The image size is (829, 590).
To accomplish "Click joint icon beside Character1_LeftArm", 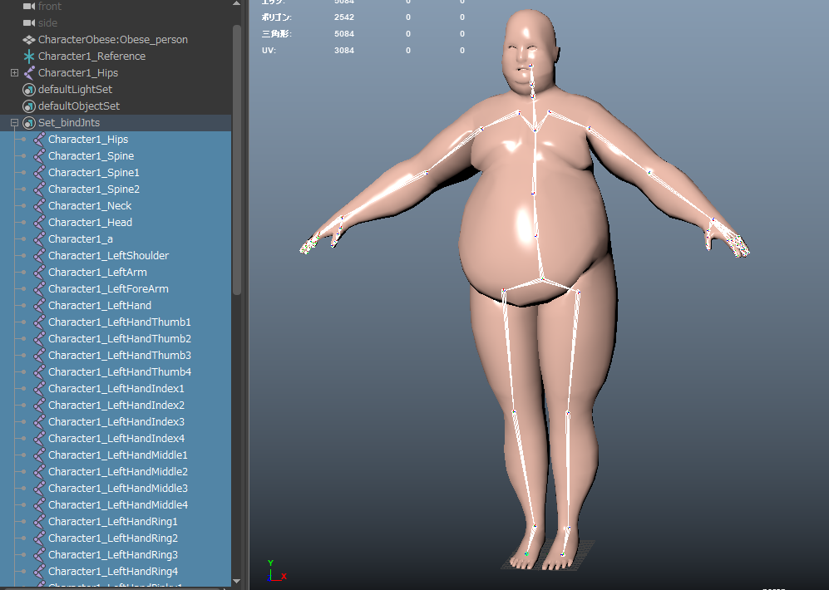I will 39,273.
